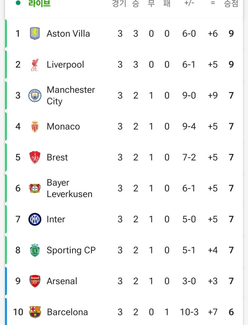Select the green 라이브 live tab
This screenshot has width=248, height=325.
click(x=39, y=3)
